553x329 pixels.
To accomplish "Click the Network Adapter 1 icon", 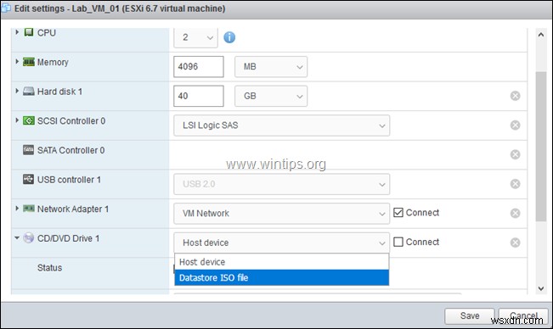I will [x=29, y=209].
